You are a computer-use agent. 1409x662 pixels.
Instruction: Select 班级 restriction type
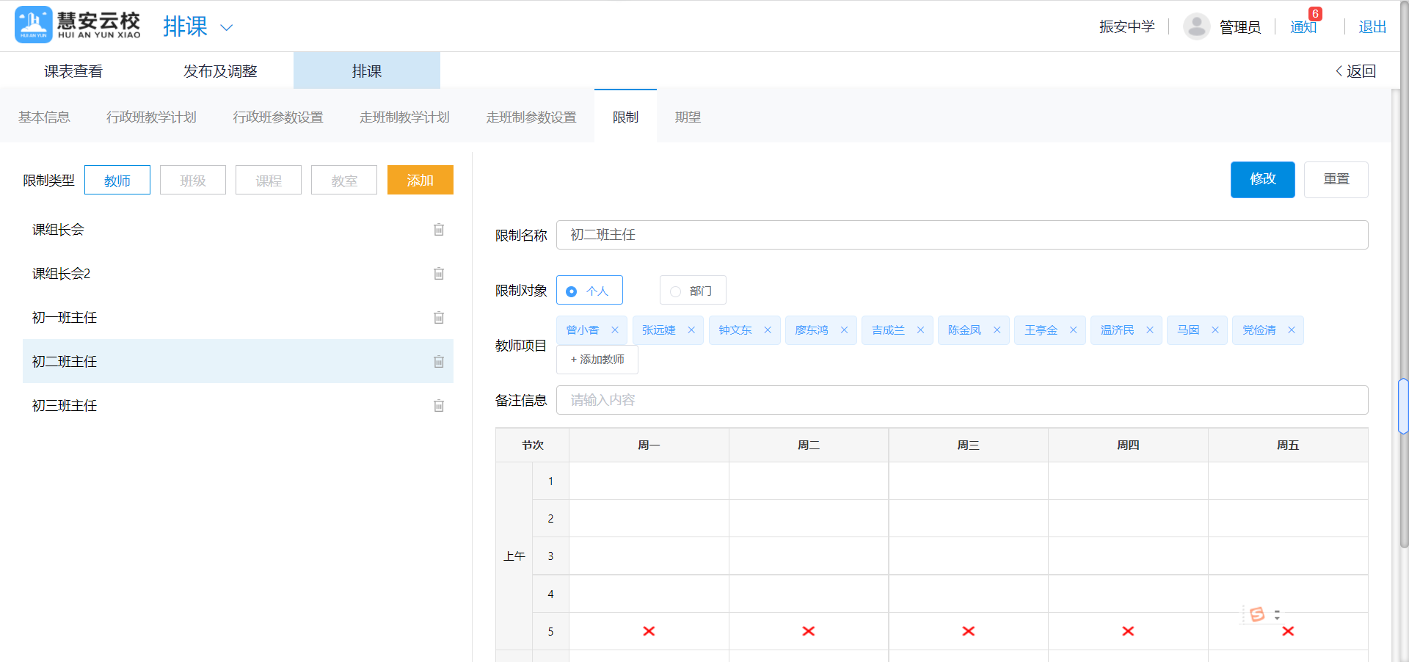click(x=193, y=180)
